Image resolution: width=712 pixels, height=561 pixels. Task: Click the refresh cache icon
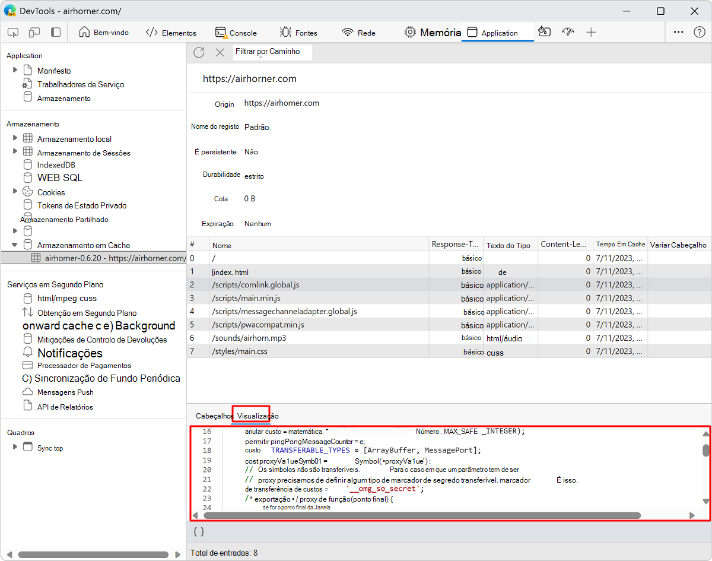click(199, 52)
